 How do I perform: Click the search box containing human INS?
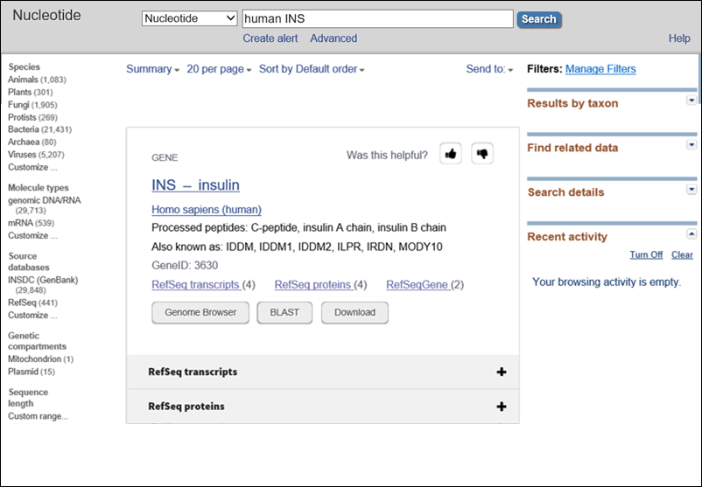point(378,18)
